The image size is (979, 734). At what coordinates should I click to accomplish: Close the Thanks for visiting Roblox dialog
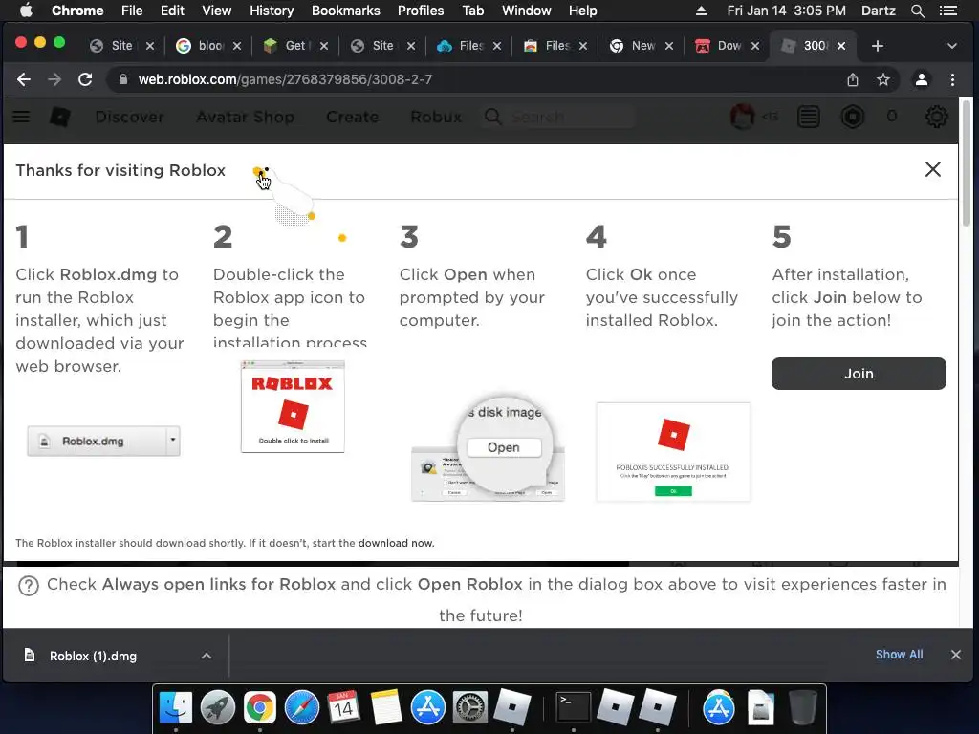click(933, 169)
